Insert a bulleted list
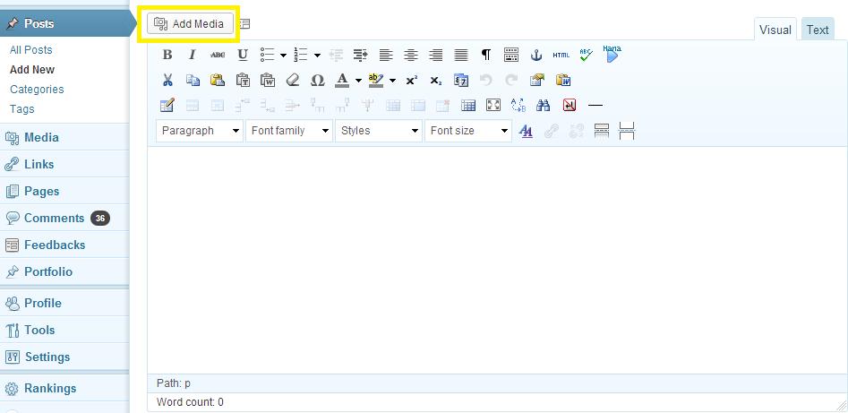Image resolution: width=848 pixels, height=413 pixels. click(x=268, y=55)
